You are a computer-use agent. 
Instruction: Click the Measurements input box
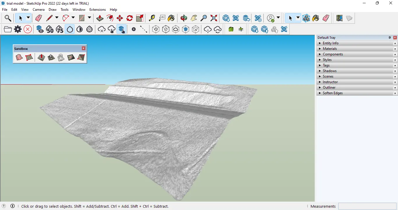point(367,206)
